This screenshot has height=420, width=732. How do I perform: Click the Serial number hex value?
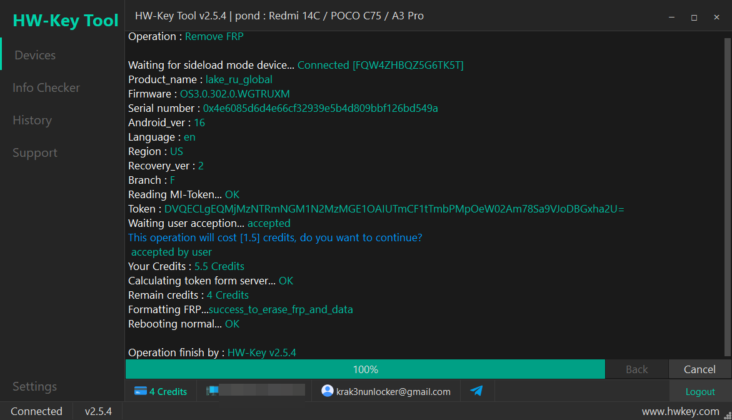click(320, 108)
